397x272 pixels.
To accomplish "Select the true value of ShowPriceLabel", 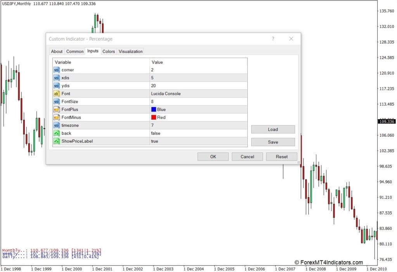I will 155,141.
